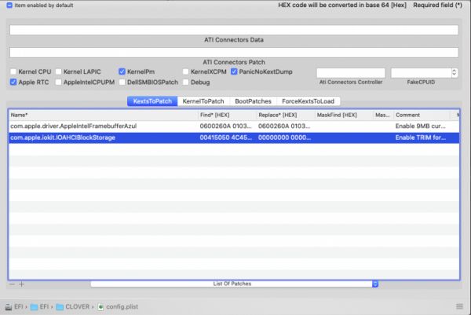Click the FakeCPUID stepper arrows
Image resolution: width=471 pixels, height=315 pixels.
pyautogui.click(x=455, y=72)
